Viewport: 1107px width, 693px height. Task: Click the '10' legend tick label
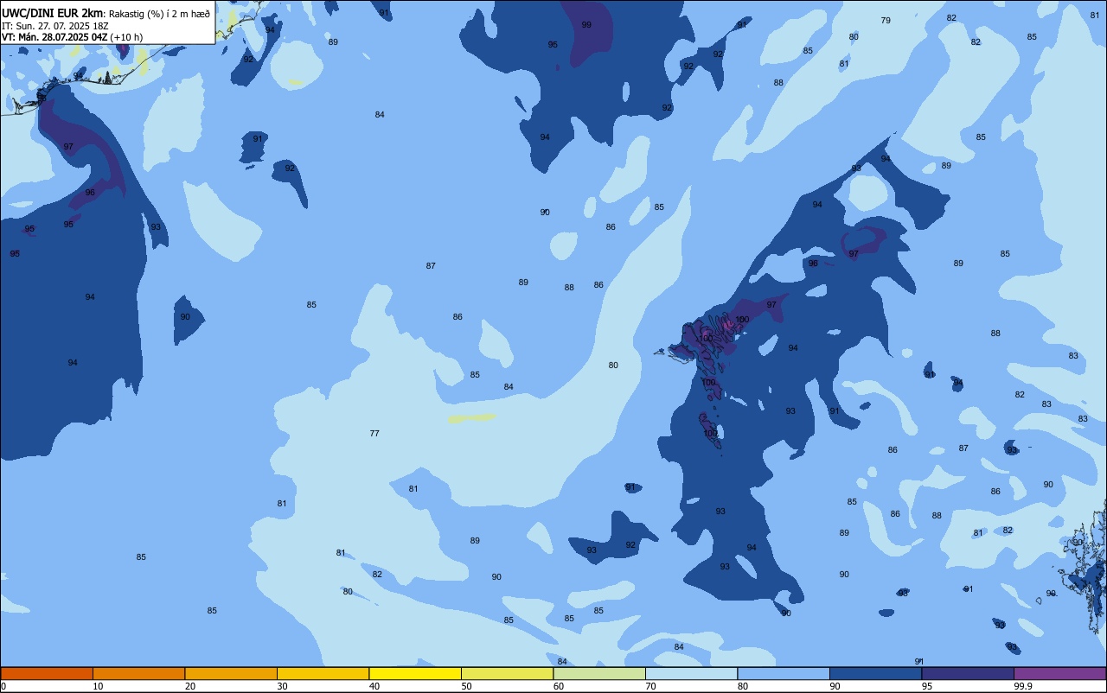(98, 686)
